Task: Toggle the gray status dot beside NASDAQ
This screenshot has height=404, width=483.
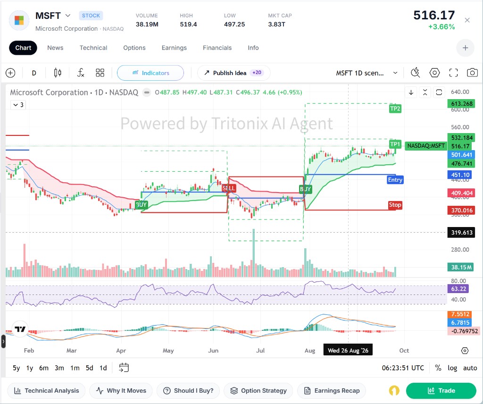Action: [147, 93]
